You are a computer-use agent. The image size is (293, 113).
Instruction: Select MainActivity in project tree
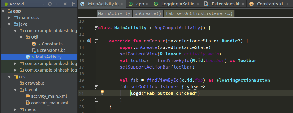[x=49, y=57]
